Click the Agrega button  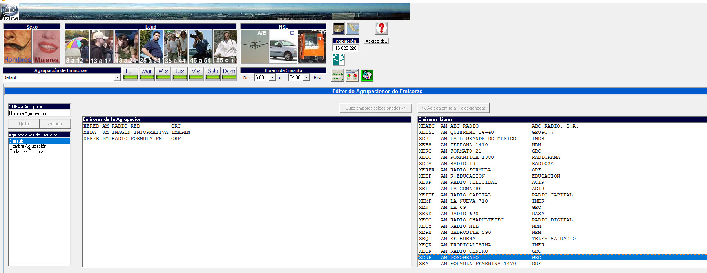pyautogui.click(x=55, y=124)
